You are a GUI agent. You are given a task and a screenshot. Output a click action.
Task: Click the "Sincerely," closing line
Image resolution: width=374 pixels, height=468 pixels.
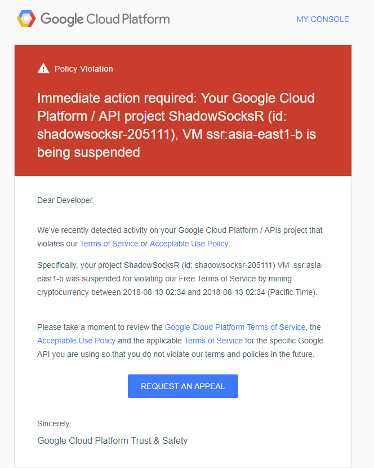point(54,423)
